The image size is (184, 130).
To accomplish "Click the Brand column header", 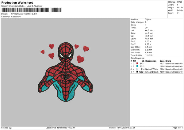I will [x=168, y=61].
